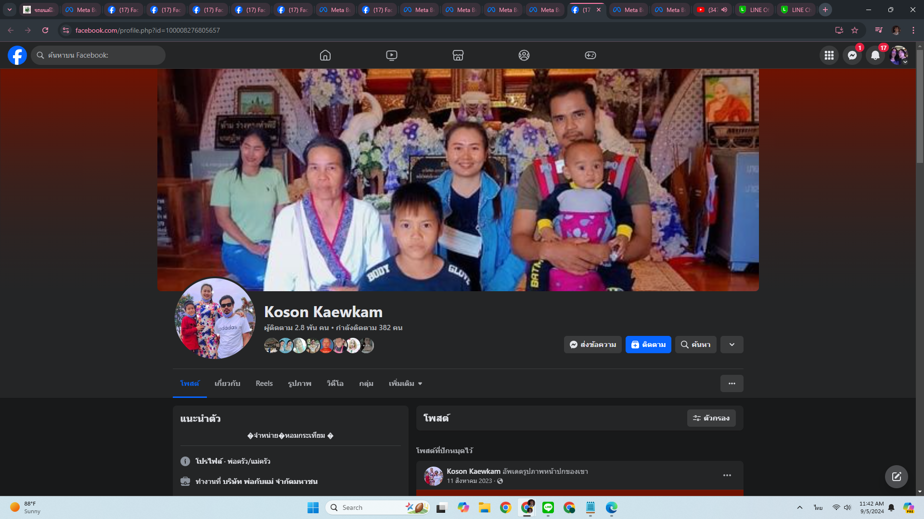Expand the เพิ่มเติม tab dropdown
The height and width of the screenshot is (519, 924).
(405, 383)
